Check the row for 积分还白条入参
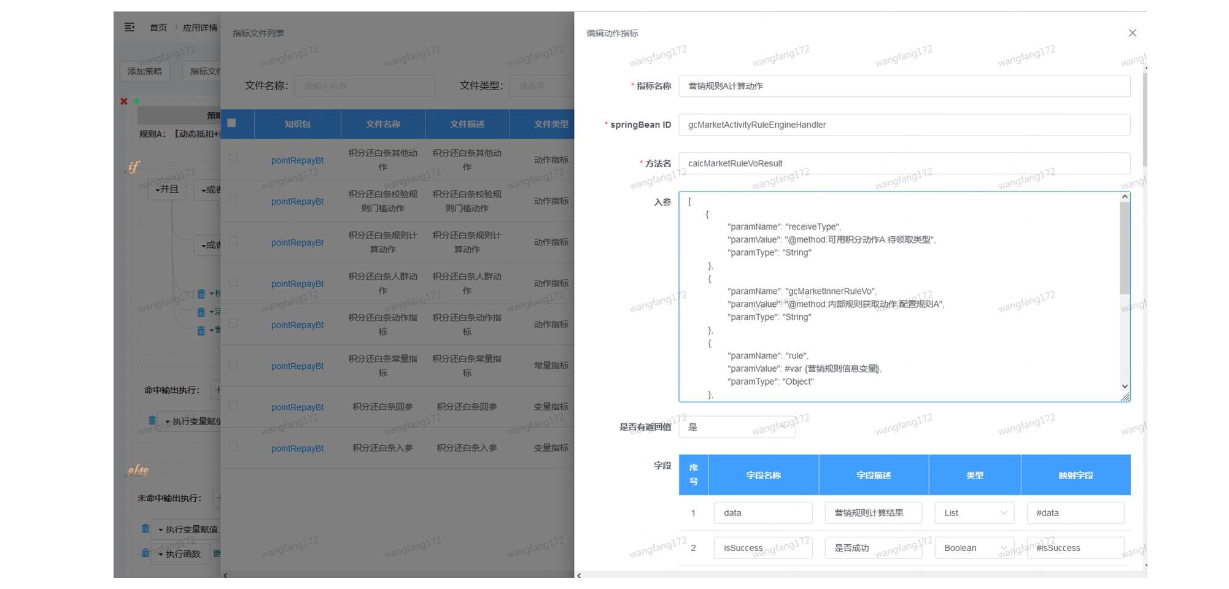The image size is (1229, 589). click(233, 446)
